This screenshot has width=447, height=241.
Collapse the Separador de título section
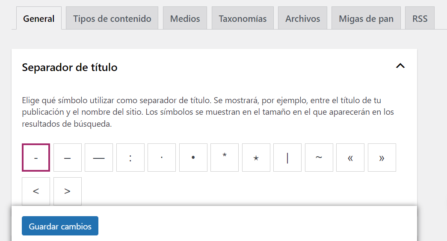400,66
